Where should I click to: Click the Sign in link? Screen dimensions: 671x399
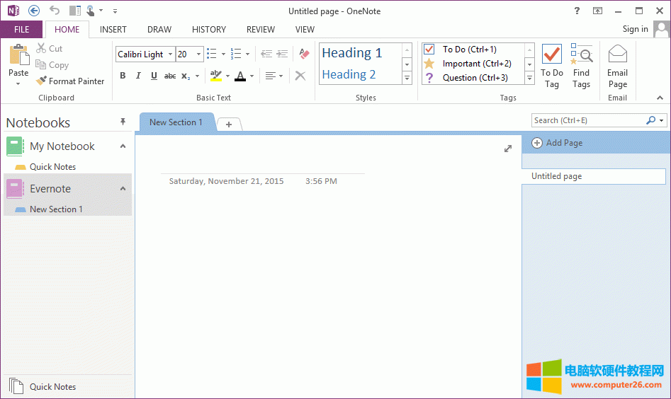click(x=635, y=29)
